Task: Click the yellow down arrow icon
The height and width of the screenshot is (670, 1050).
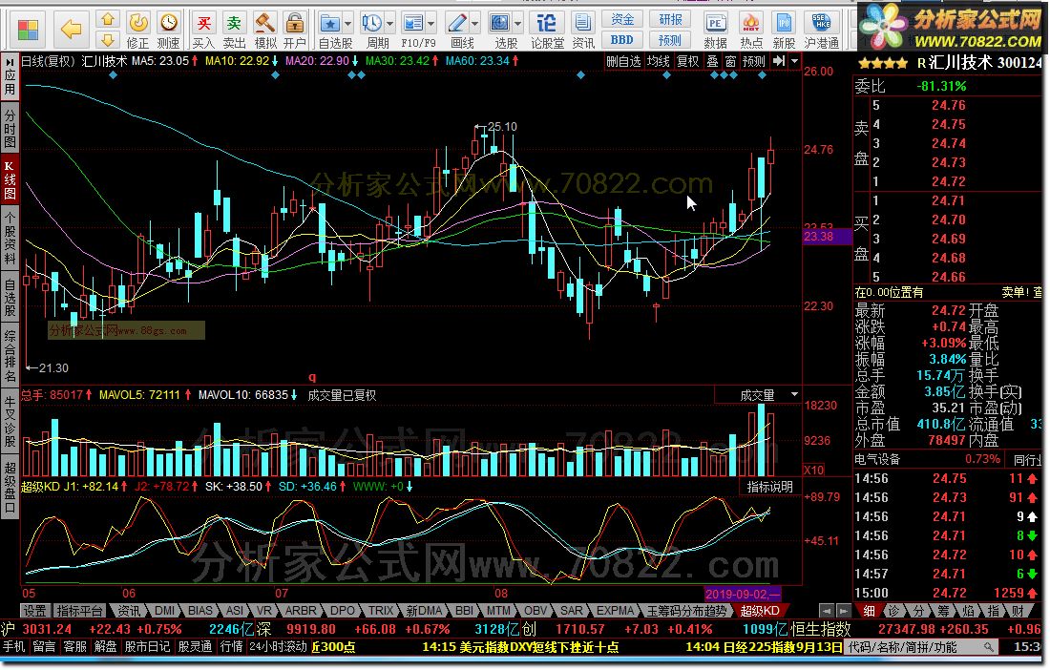Action: coord(108,39)
